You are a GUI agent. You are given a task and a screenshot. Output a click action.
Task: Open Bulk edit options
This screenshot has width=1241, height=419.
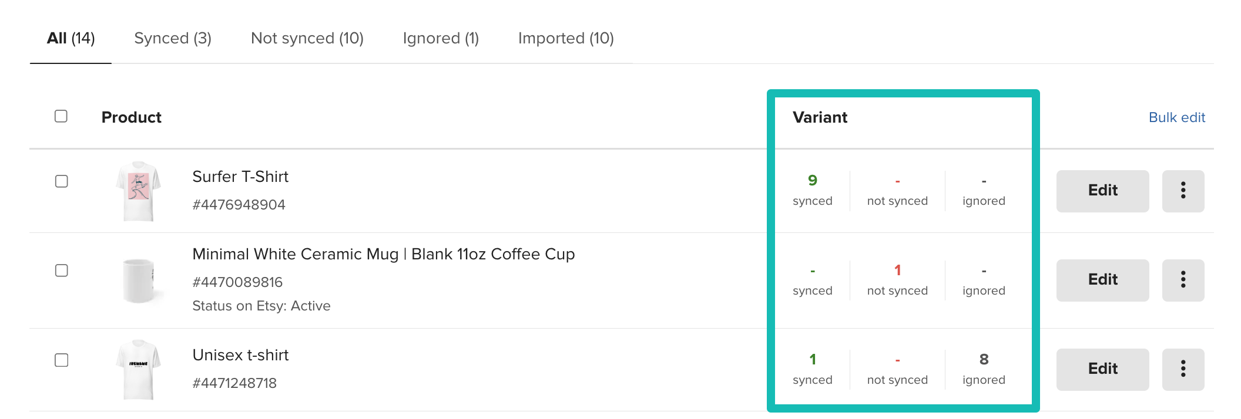[1176, 117]
